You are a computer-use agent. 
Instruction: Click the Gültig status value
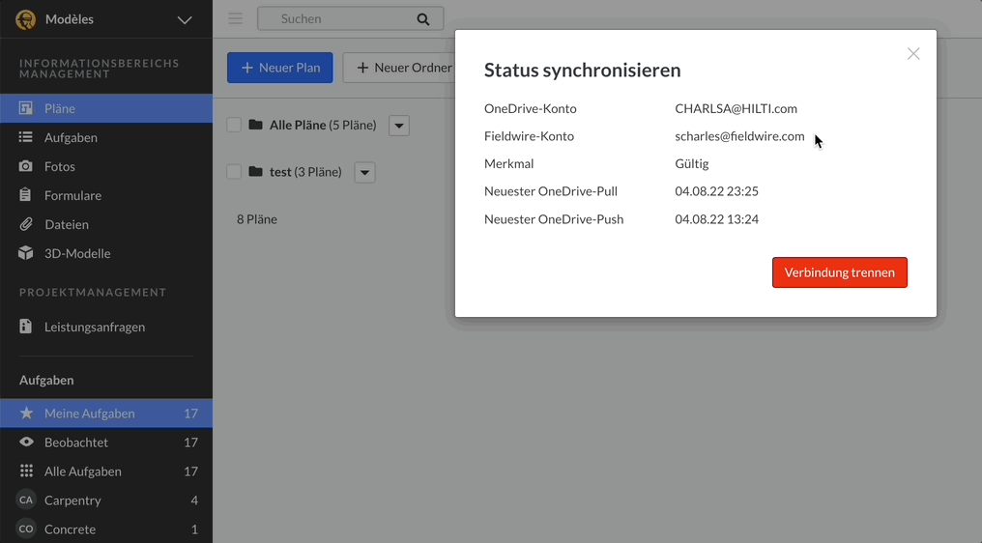691,163
